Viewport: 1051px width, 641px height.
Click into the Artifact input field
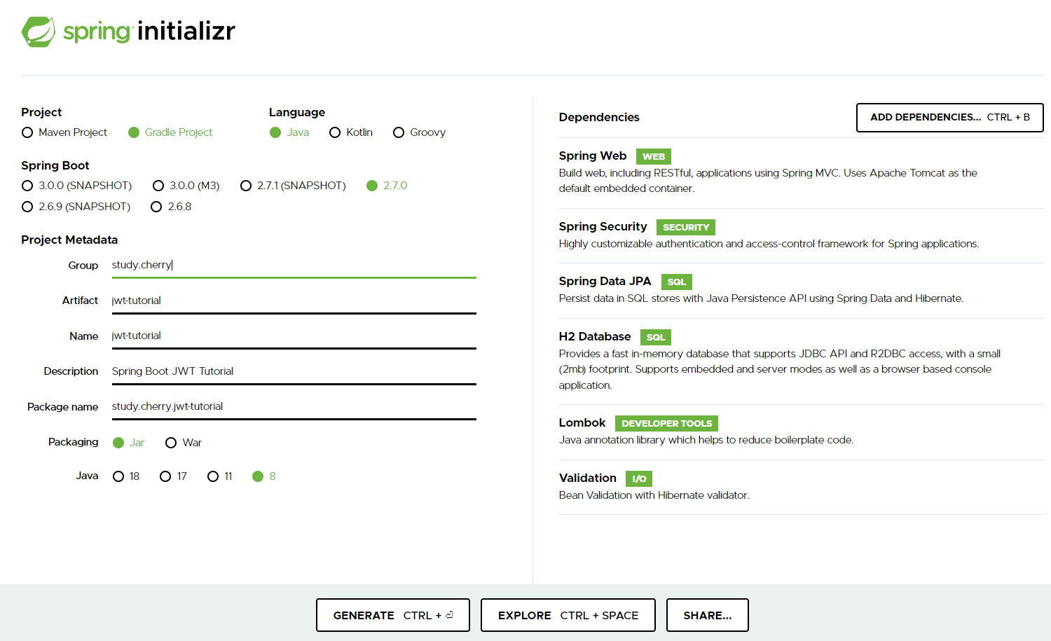(294, 301)
